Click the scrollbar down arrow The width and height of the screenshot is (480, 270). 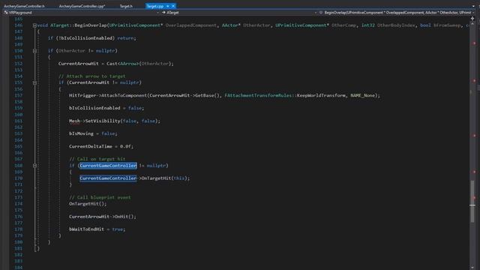coord(472,268)
